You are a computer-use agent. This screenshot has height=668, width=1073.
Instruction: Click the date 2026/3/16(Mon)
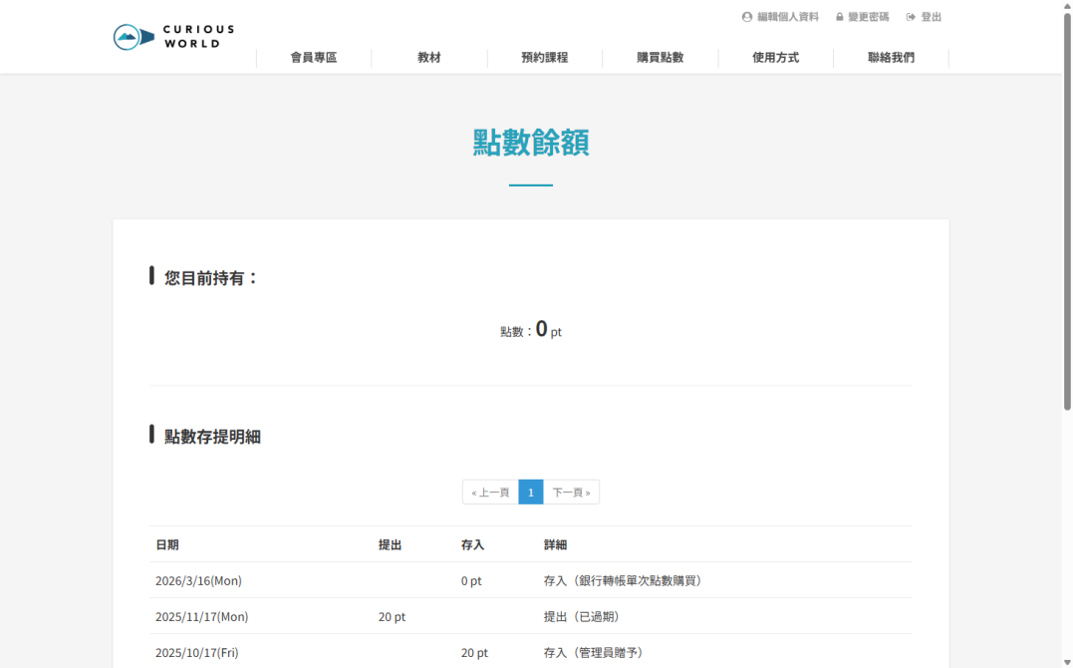coord(198,581)
